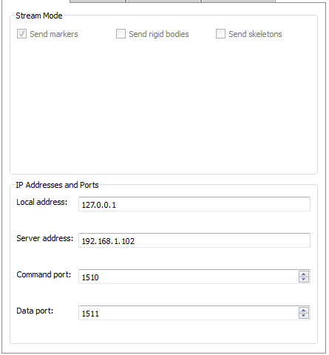Focus the Data port number field
329x355 pixels.
pos(189,313)
